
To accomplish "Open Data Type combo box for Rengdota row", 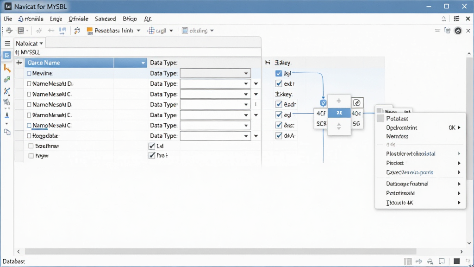I will (215, 136).
